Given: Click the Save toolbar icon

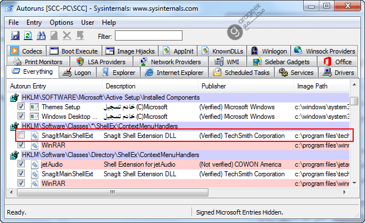Looking at the screenshot, I should pyautogui.click(x=15, y=35).
